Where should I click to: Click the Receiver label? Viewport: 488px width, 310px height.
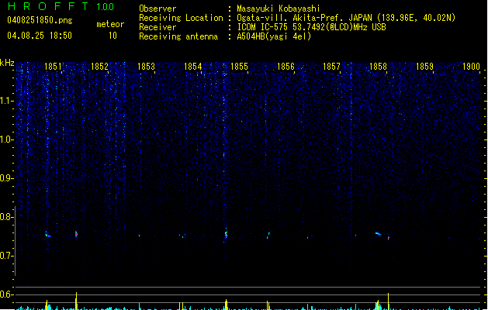(157, 27)
